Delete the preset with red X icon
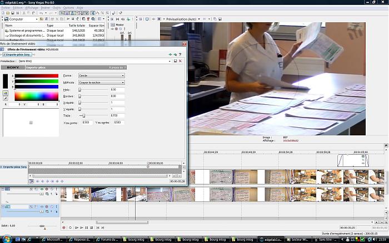 point(181,61)
